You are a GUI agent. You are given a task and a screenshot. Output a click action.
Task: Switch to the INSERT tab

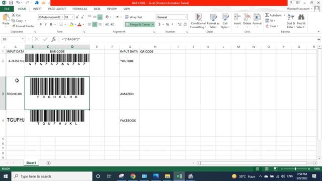(x=37, y=9)
